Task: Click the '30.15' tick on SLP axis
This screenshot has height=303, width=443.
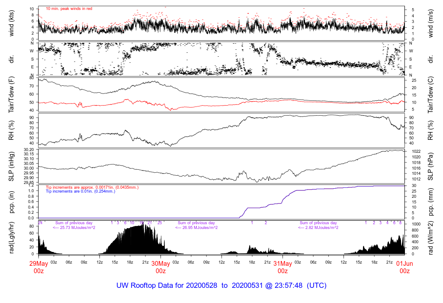Action: point(29,154)
